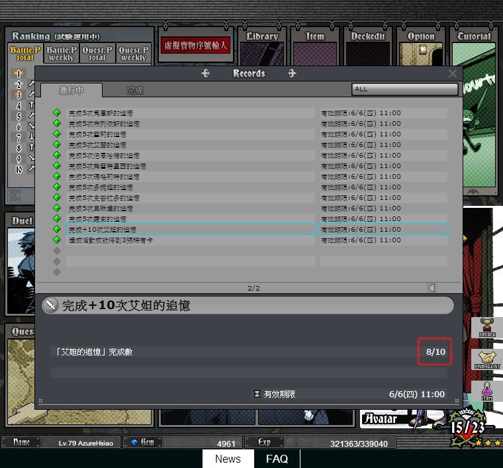This screenshot has width=503, height=468.
Task: Click the green gem beside 完成+10次艾妲的追憶
Action: tap(57, 229)
